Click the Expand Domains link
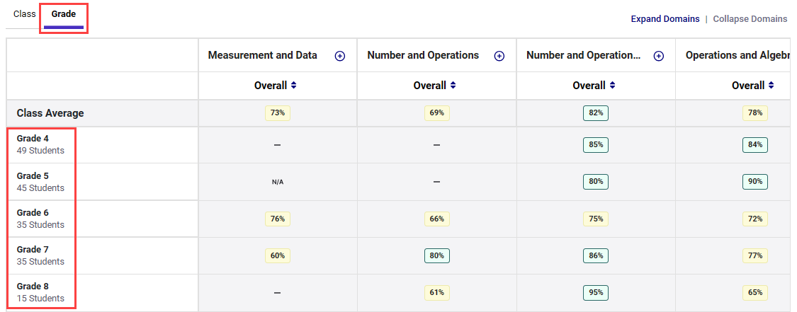Viewport: 797px width, 312px height. tap(665, 19)
